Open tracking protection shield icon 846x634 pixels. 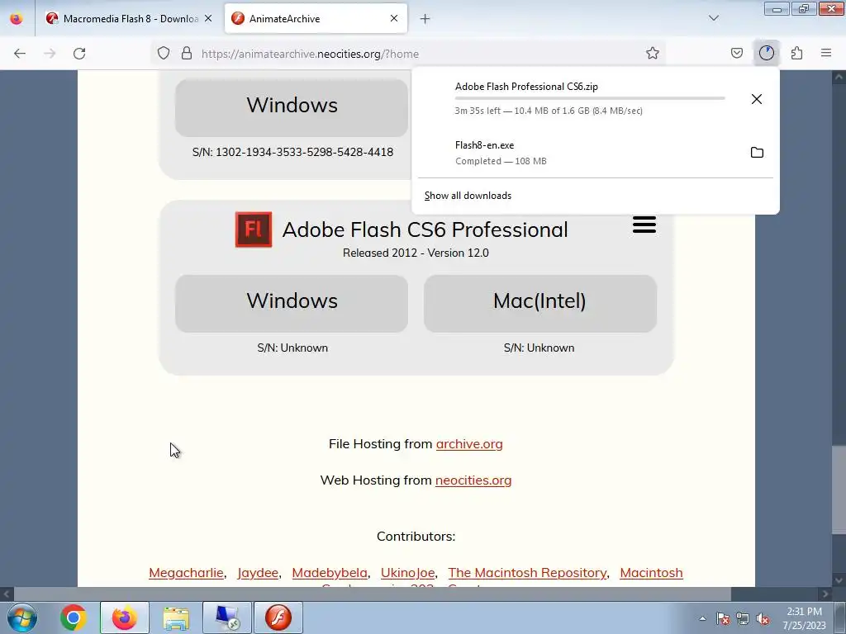coord(164,53)
